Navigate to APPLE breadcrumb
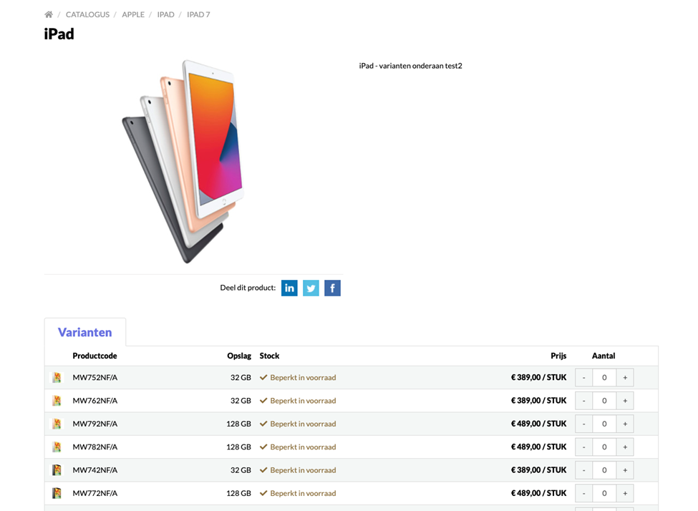 tap(133, 15)
